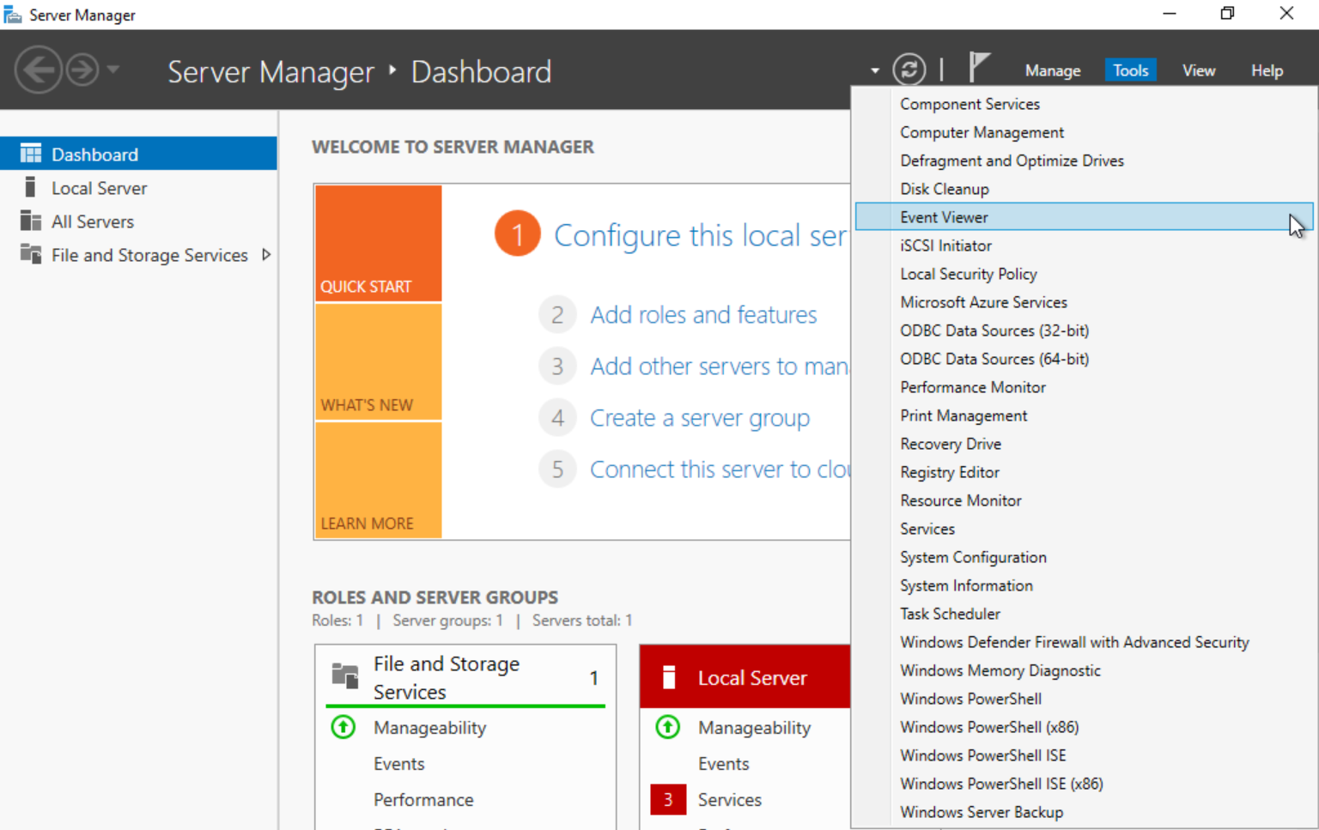Click the forward navigation arrow
Screen dimensions: 1319x830
point(83,70)
